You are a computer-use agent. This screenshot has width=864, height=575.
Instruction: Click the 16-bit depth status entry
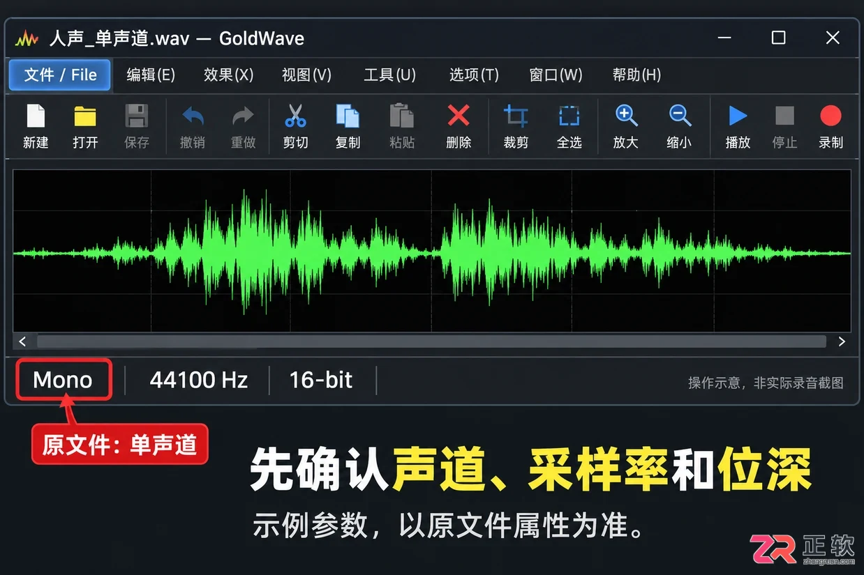(x=321, y=380)
